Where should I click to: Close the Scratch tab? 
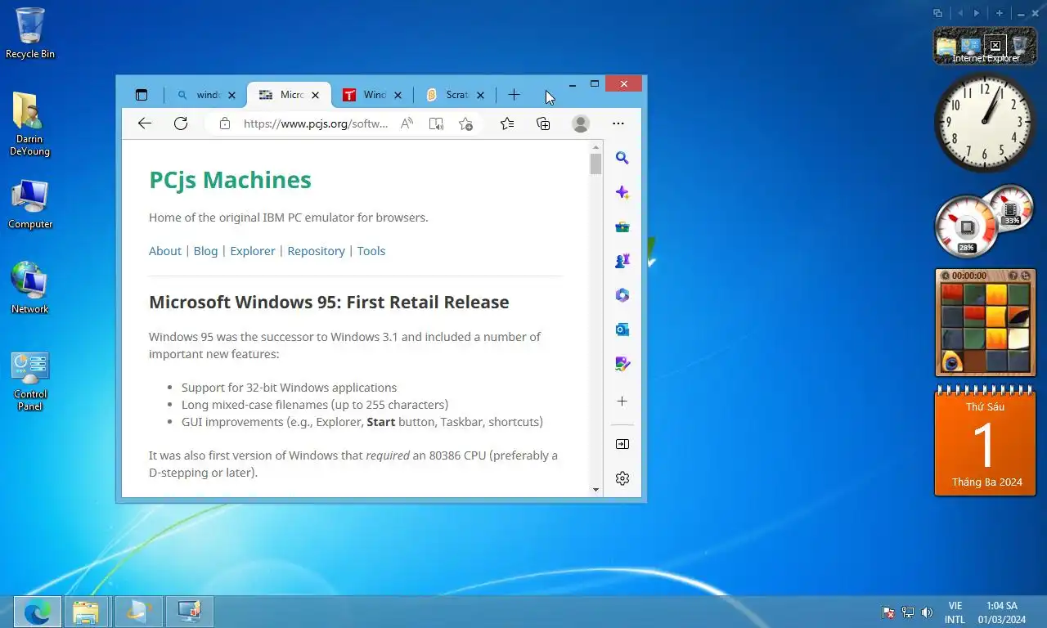coord(480,96)
